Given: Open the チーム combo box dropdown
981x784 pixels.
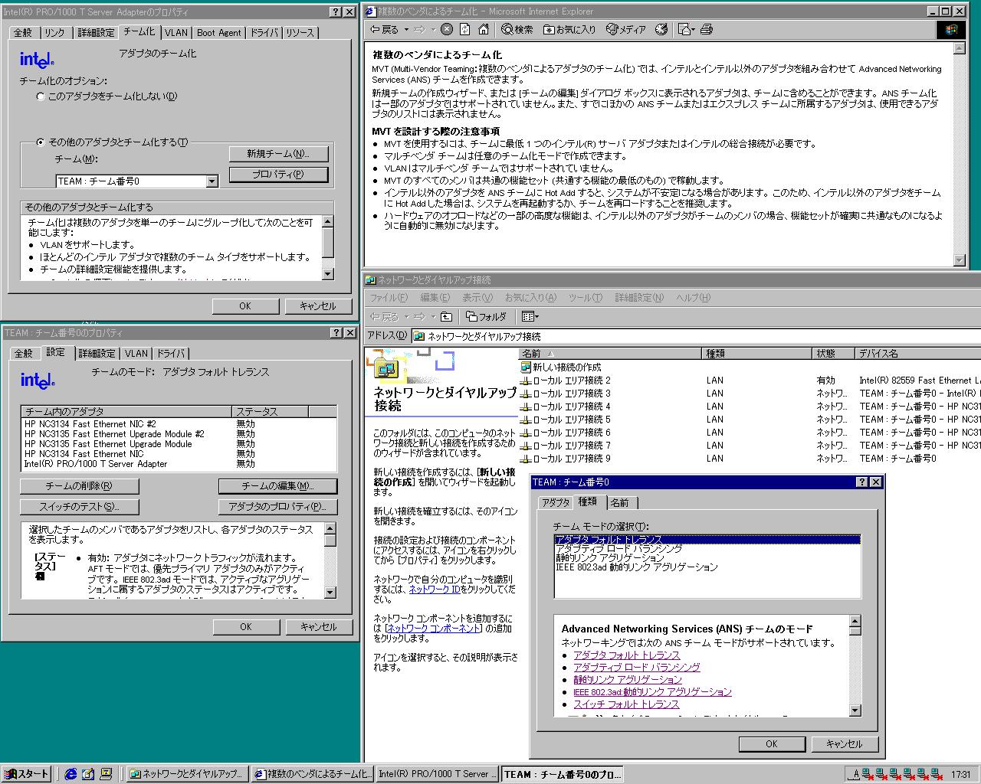Looking at the screenshot, I should pyautogui.click(x=212, y=181).
